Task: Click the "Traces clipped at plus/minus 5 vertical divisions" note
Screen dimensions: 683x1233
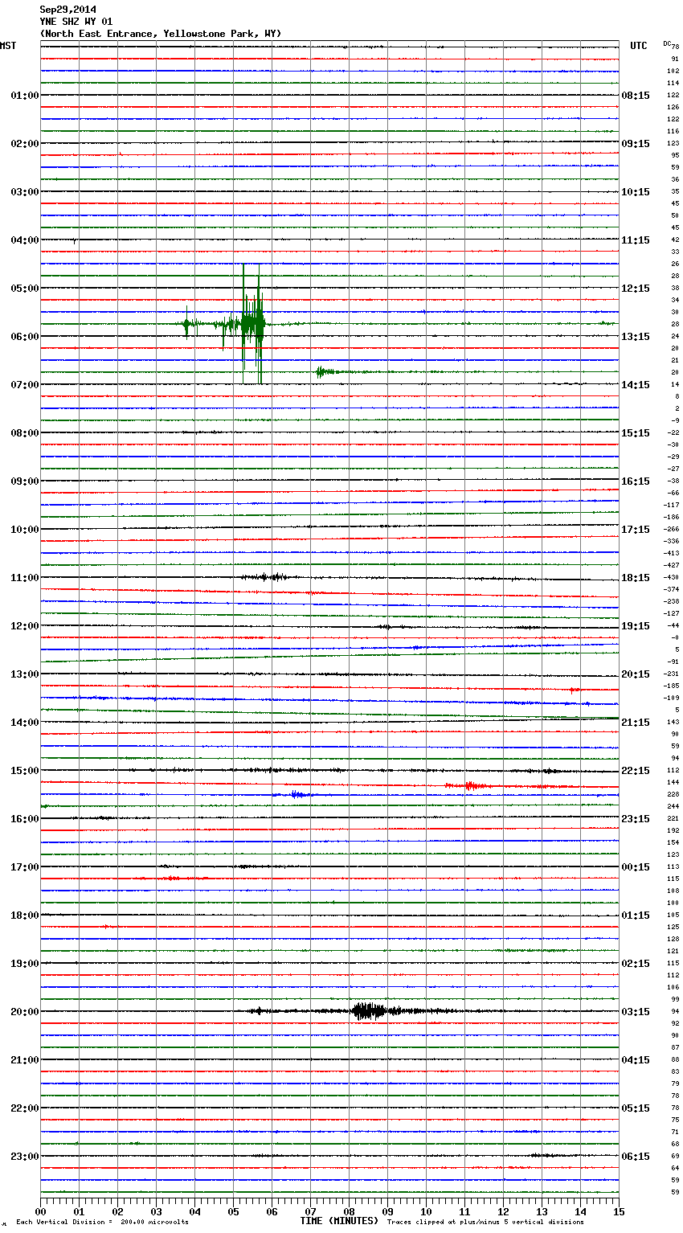Action: click(x=485, y=1223)
